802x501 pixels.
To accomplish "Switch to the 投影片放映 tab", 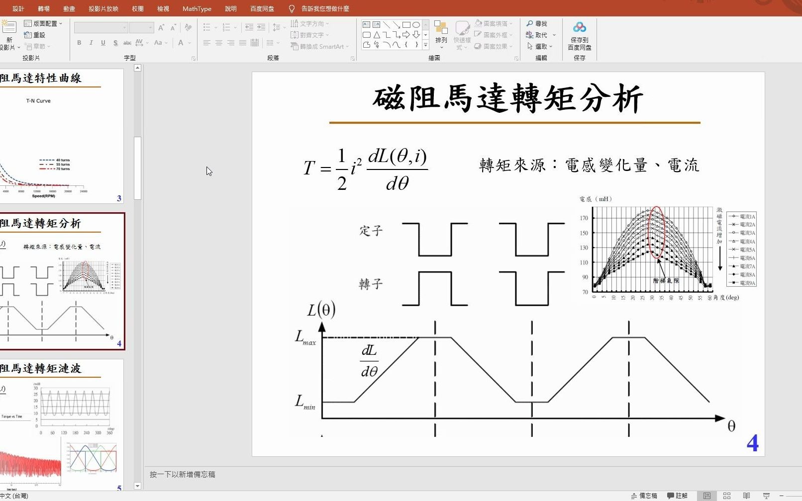I will (103, 8).
